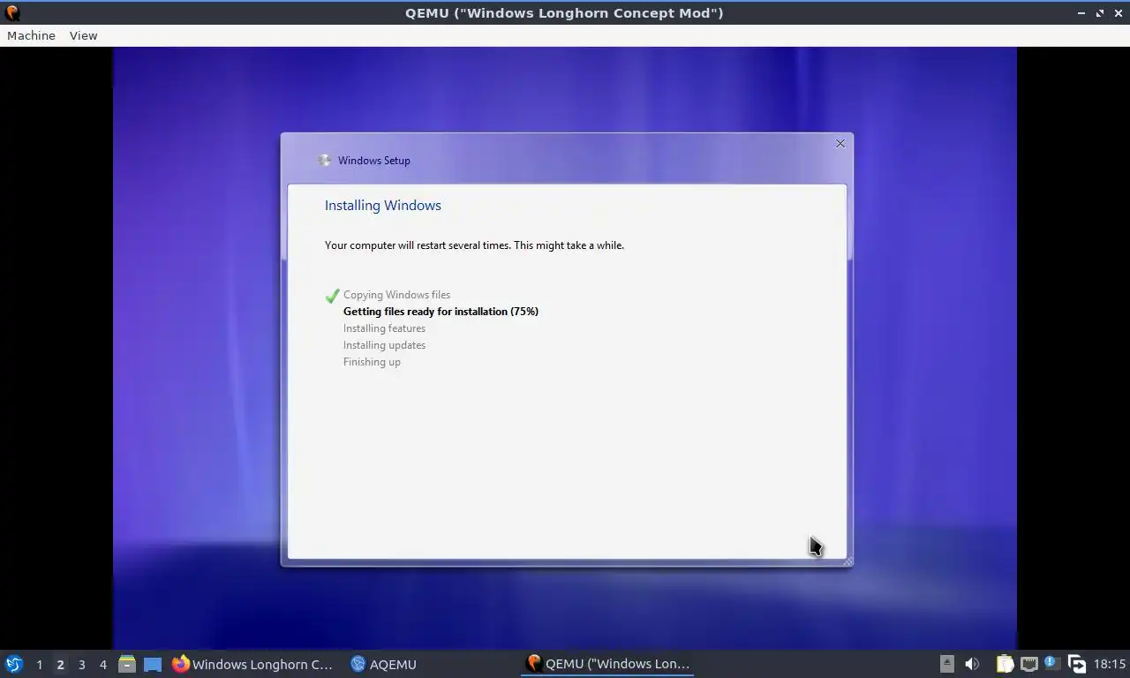Open the volume speaker tray icon
The height and width of the screenshot is (678, 1130).
pos(972,664)
